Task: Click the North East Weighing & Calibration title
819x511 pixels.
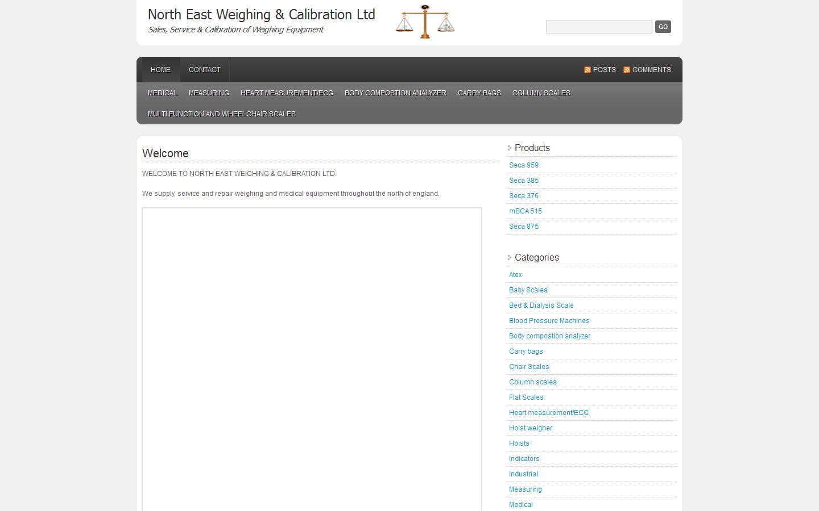Action: tap(261, 15)
